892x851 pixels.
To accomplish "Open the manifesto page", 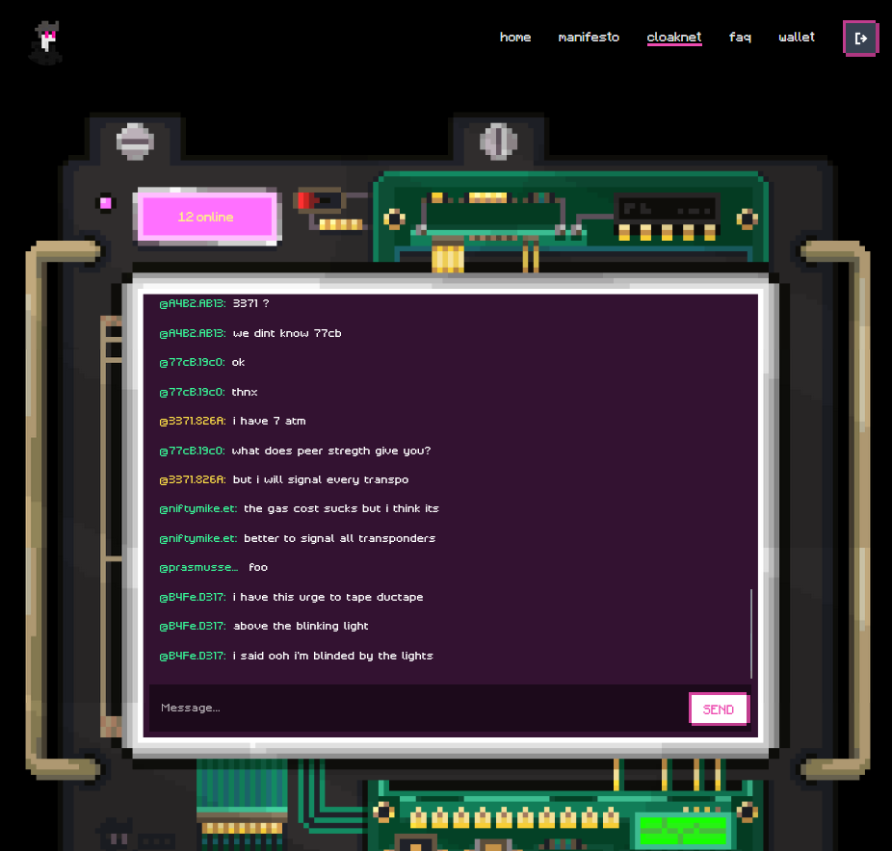I will [589, 38].
